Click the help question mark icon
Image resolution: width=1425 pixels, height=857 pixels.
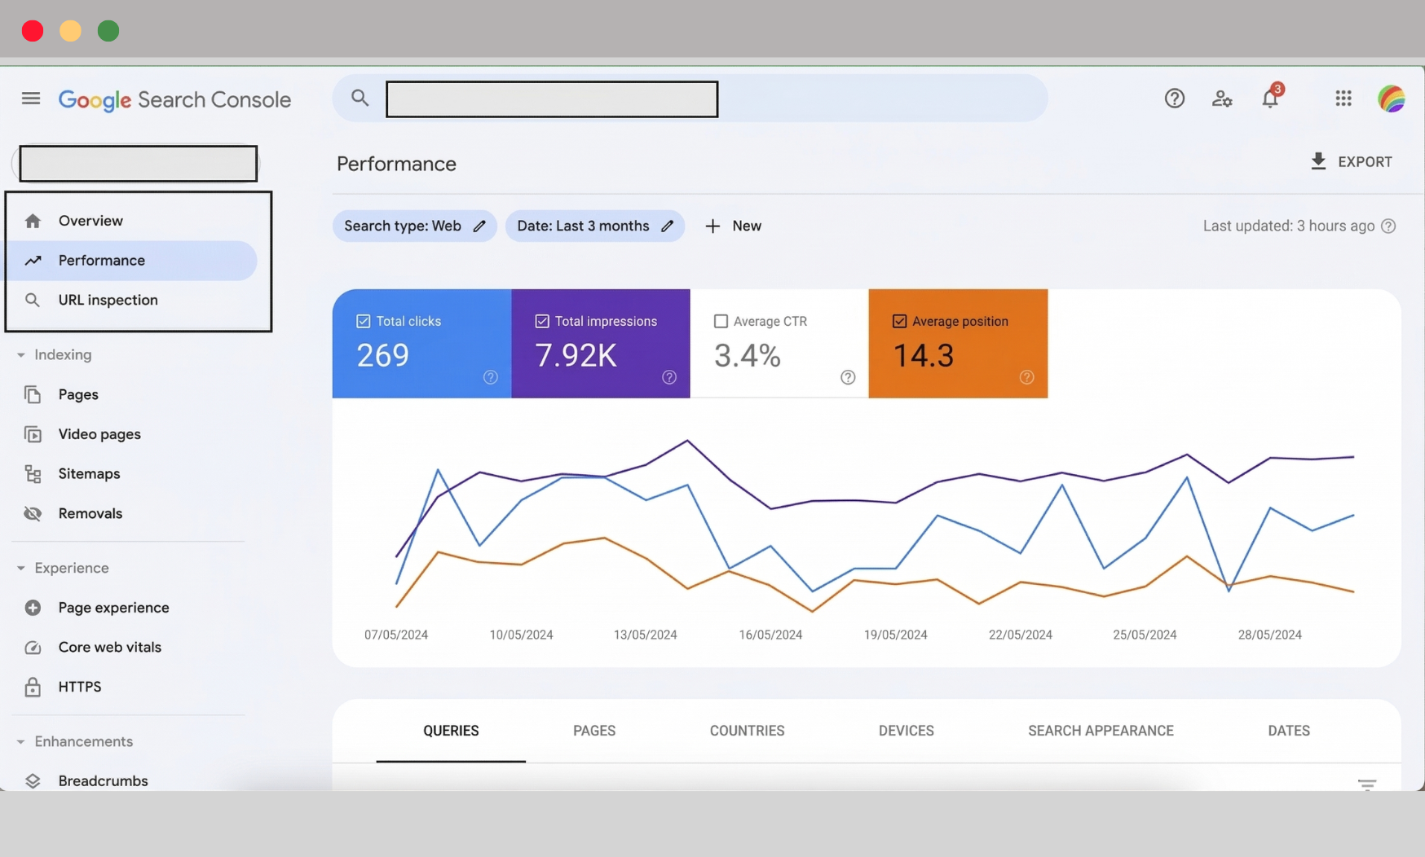1174,99
